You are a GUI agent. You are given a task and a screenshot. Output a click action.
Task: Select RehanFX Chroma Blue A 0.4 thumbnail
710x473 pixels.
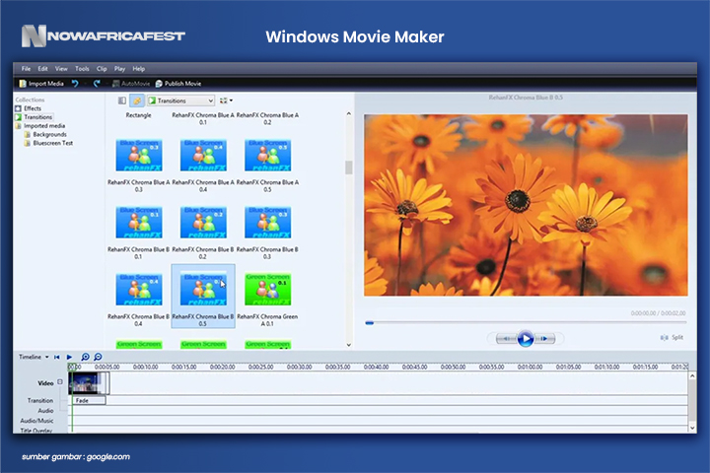pyautogui.click(x=203, y=156)
